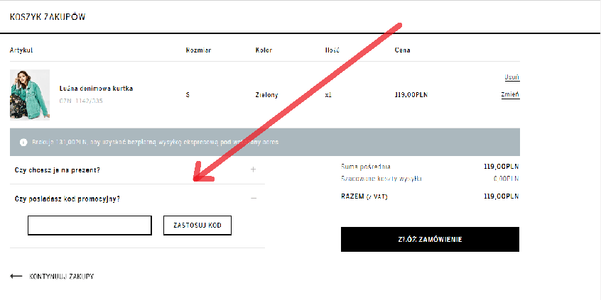Open the denim jacket product thumbnail
The image size is (601, 300).
[x=30, y=94]
